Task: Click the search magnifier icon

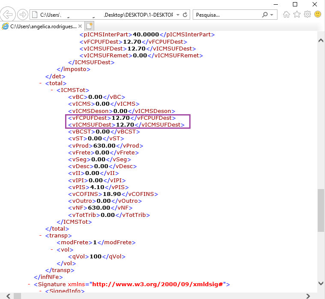Action: pos(265,15)
